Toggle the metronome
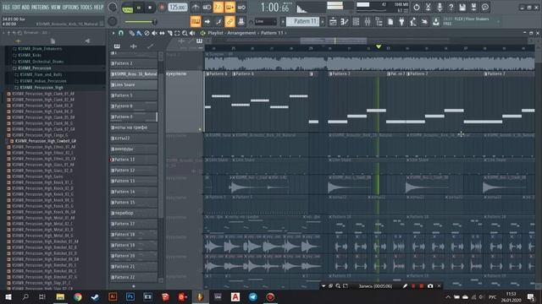 [196, 8]
